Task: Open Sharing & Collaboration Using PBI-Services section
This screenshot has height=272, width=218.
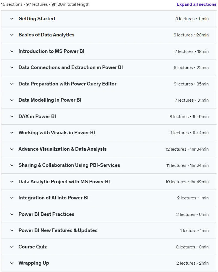Action: (x=69, y=165)
